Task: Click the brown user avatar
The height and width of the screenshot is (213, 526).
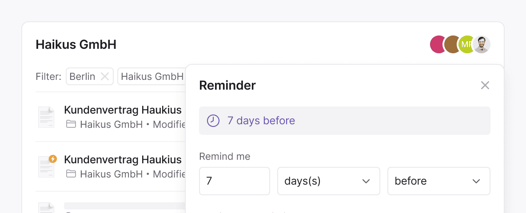Action: (451, 45)
